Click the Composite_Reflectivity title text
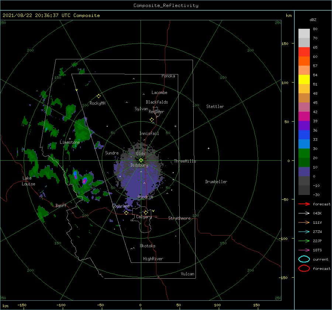This screenshot has height=310, width=332. pos(166,6)
